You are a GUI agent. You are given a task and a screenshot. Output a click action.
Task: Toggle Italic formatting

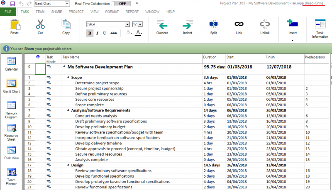click(97, 33)
